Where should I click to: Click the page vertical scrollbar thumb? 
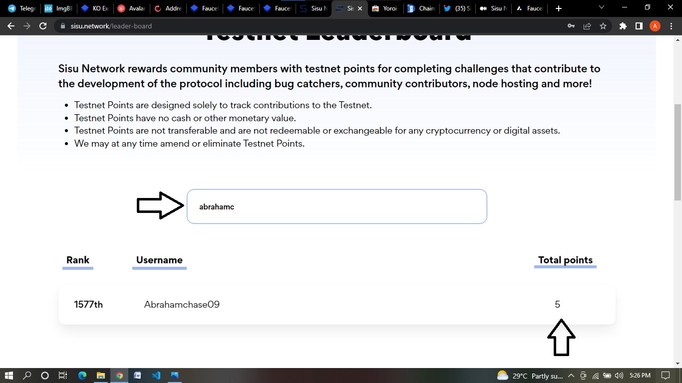(x=678, y=152)
